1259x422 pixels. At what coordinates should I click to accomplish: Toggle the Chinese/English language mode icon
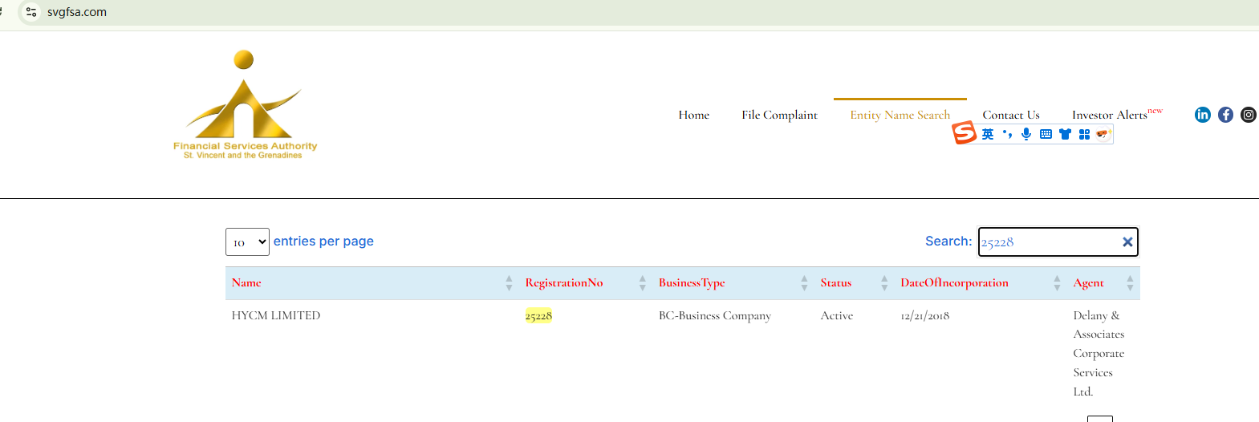point(988,134)
